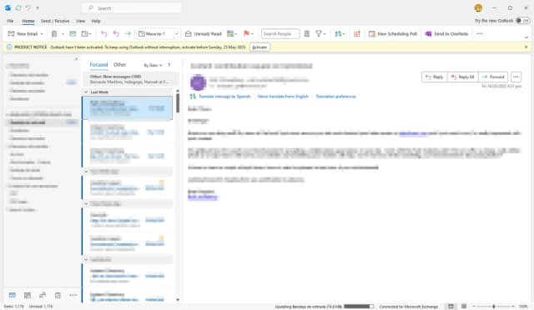Click the Undo icon in the title bar
534x310 pixels.
(x=28, y=7)
